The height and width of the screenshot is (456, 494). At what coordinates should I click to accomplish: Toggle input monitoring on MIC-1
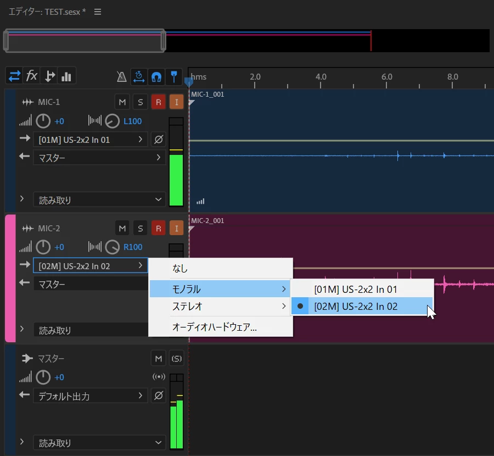pyautogui.click(x=176, y=102)
